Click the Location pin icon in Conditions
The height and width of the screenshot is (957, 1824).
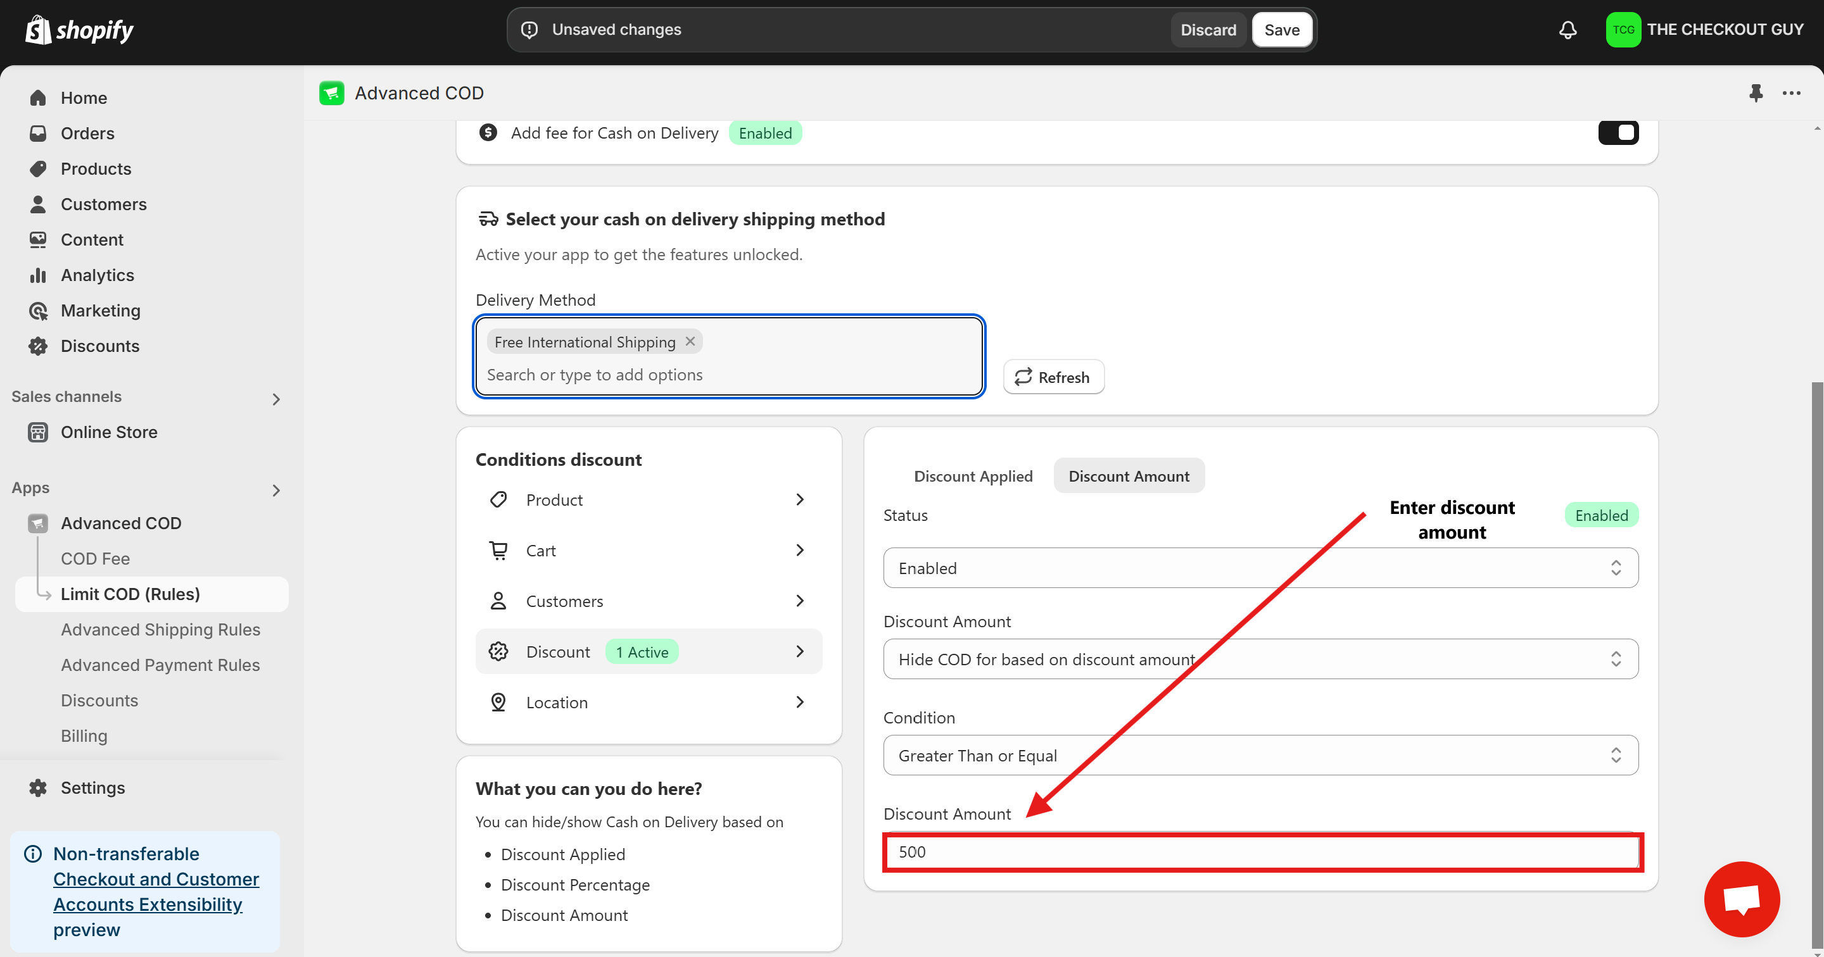point(498,702)
